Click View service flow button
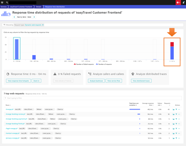 tap(114, 81)
